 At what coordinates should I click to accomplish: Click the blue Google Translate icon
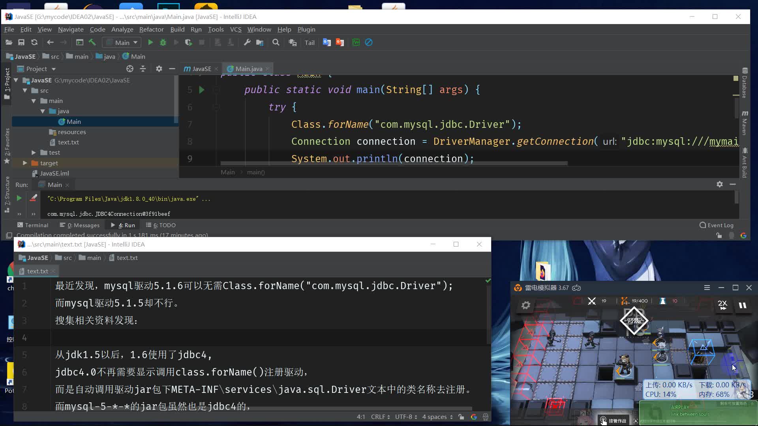coord(327,42)
